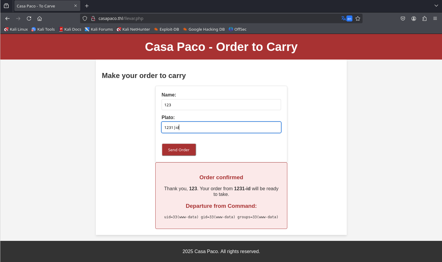
Task: Open the Pocket save icon
Action: 403,18
